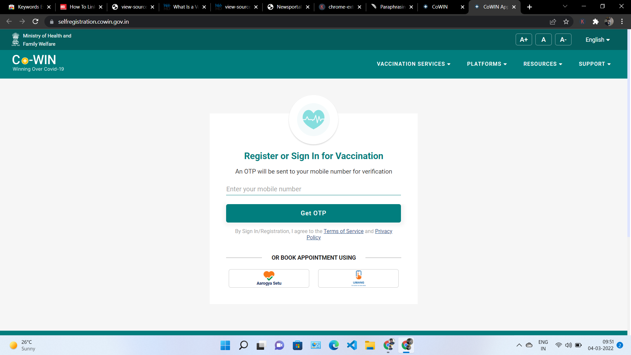Click the Ministry of Health emblem icon

[15, 39]
